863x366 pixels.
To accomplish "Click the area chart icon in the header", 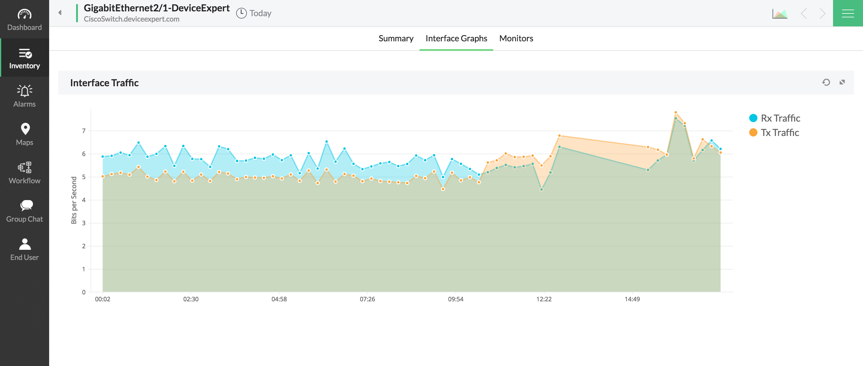I will point(780,14).
